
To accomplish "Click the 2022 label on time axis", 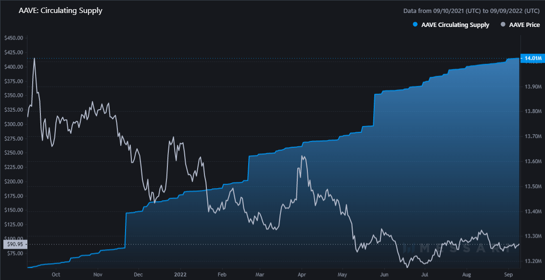I will (x=179, y=275).
